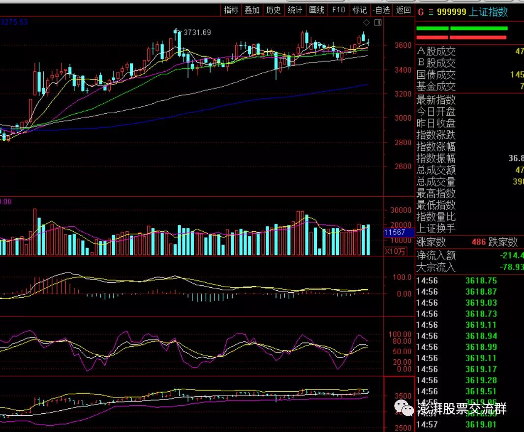The image size is (524, 432).
Task: Activate the 画线 draw-line tool
Action: coord(316,10)
